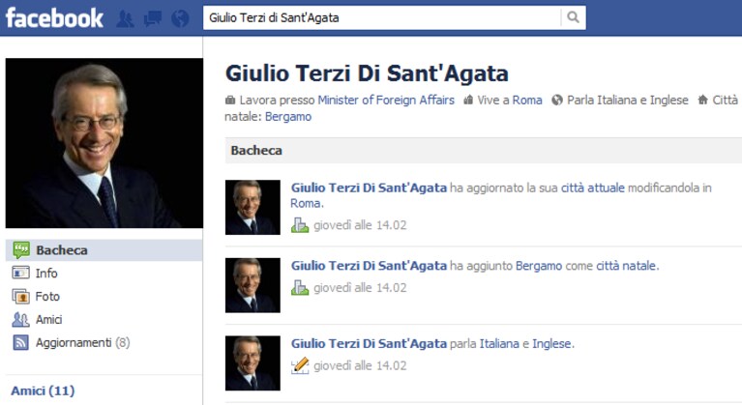742x405 pixels.
Task: Open the Bergamo hometown link in header
Action: (x=288, y=117)
